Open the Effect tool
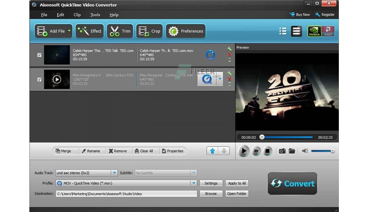Image resolution: width=366 pixels, height=212 pixels. [90, 31]
